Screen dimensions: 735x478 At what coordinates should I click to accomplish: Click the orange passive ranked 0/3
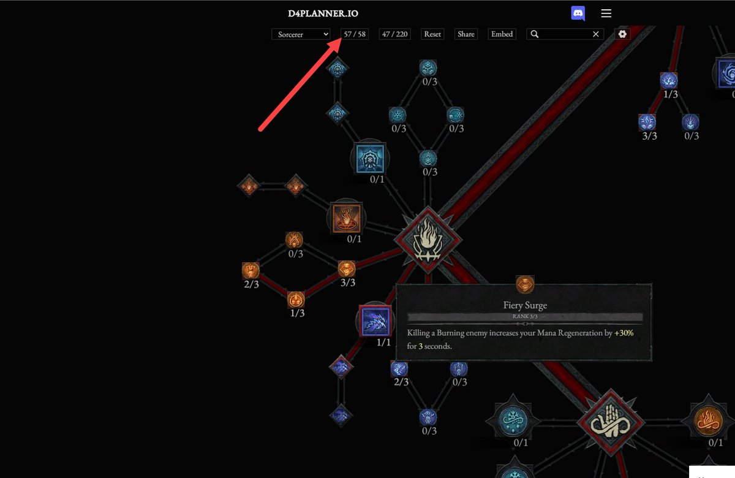point(294,240)
